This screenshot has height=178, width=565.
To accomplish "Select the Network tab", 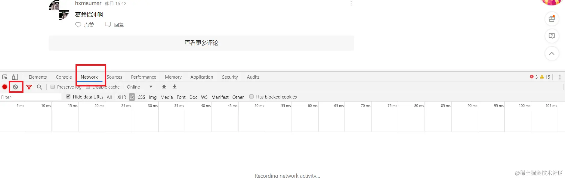I will pos(89,77).
